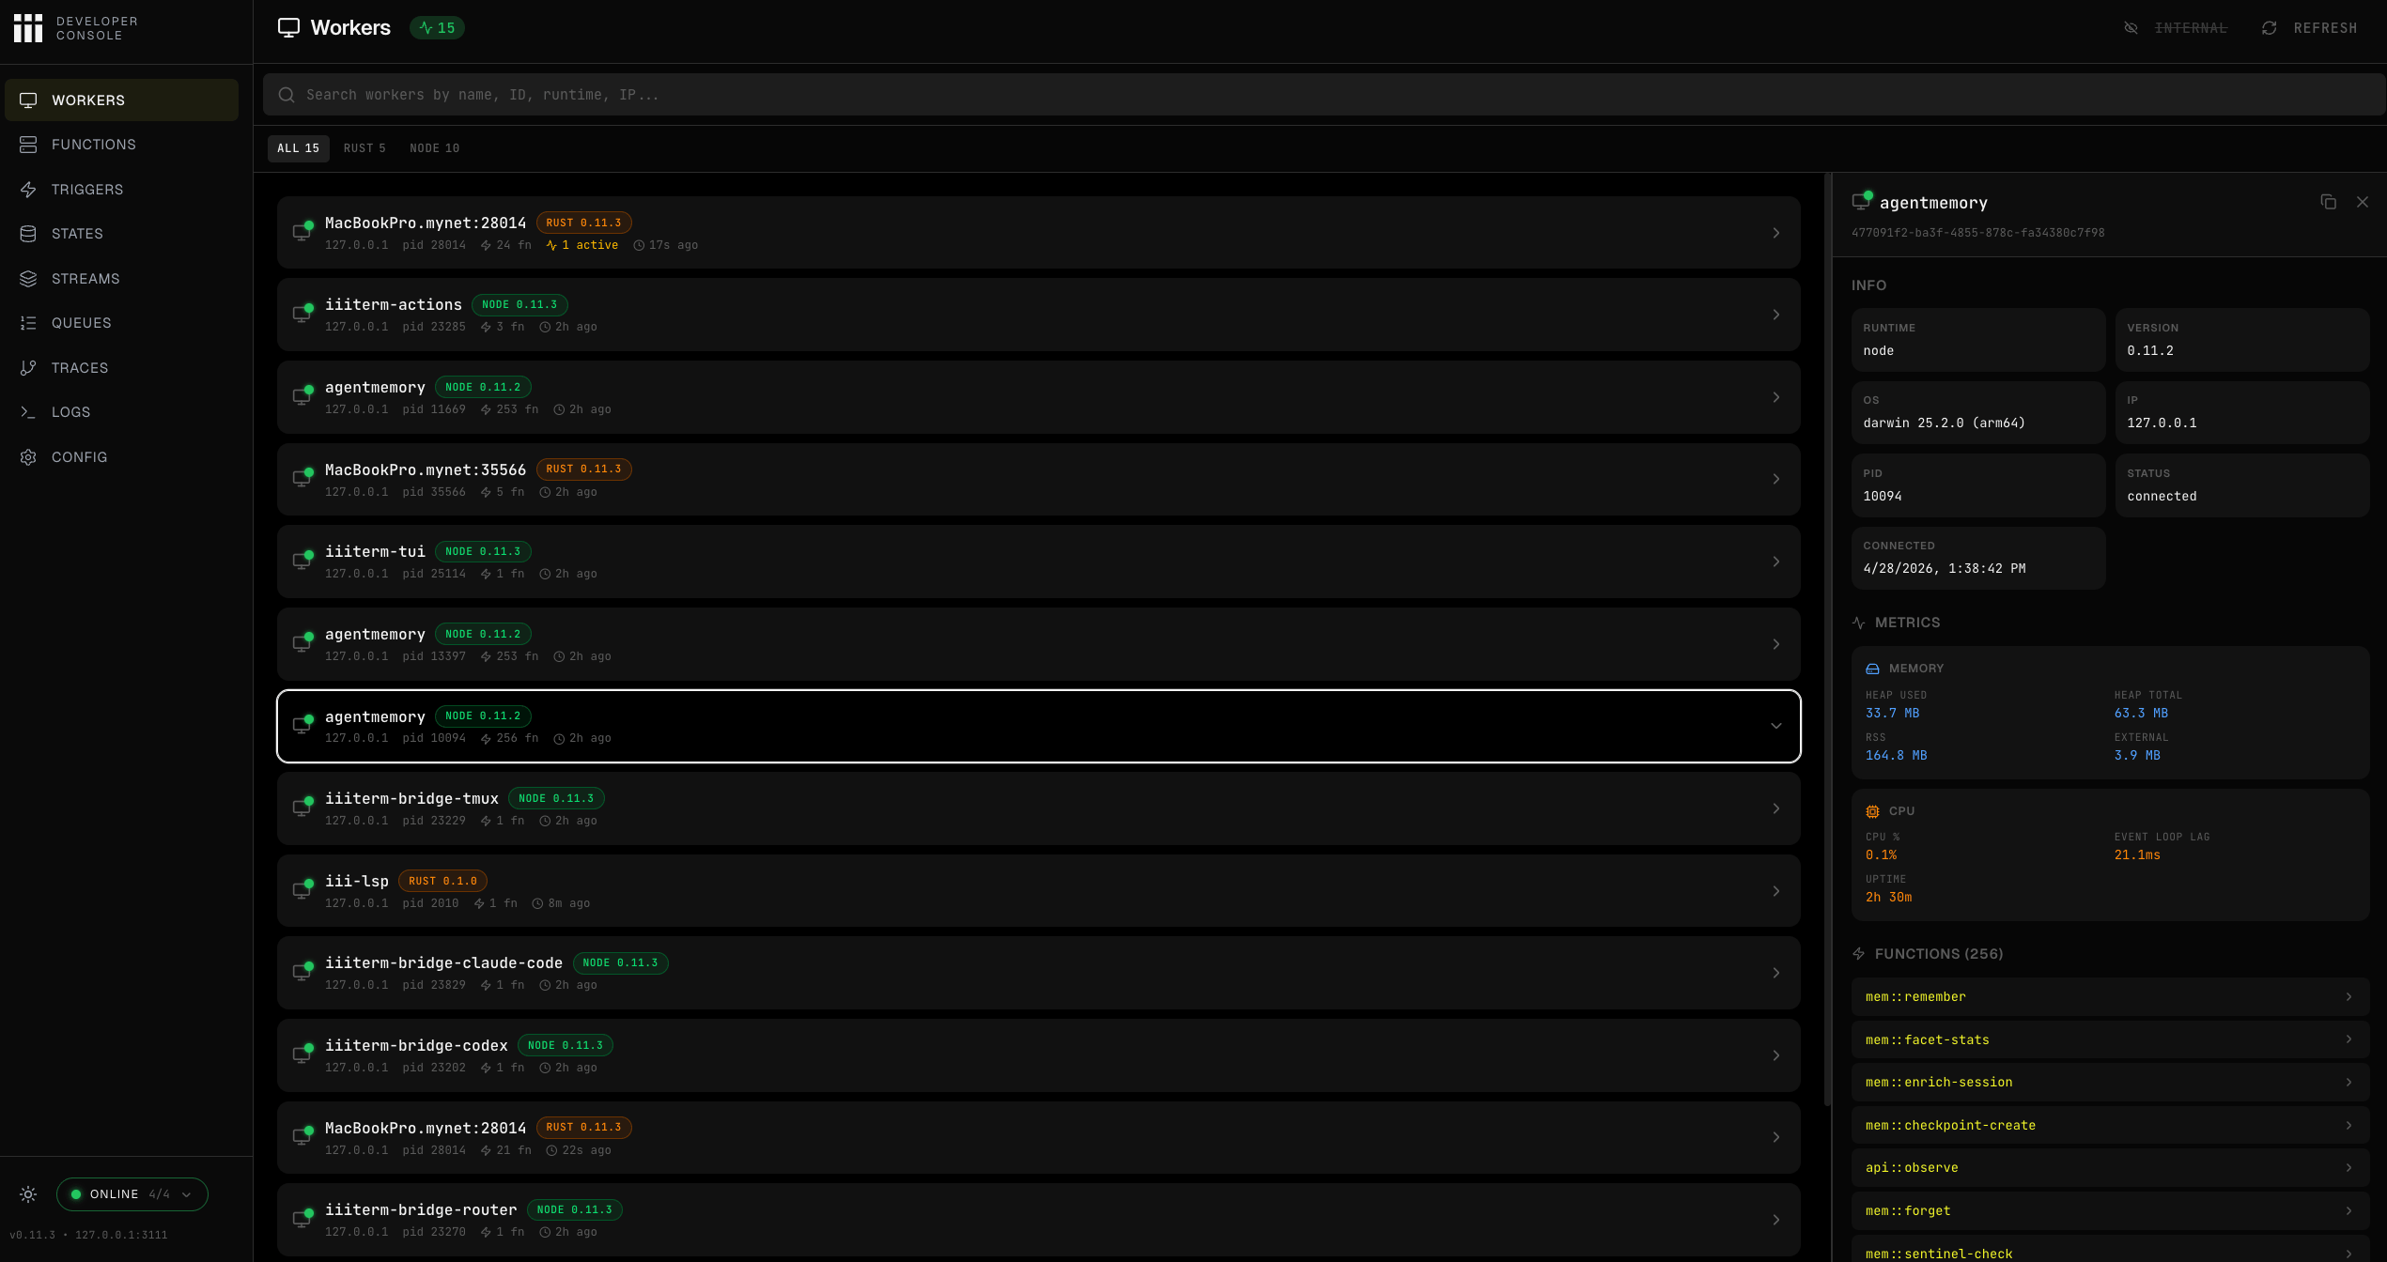Go to Triggers page
2387x1262 pixels.
[x=121, y=190]
